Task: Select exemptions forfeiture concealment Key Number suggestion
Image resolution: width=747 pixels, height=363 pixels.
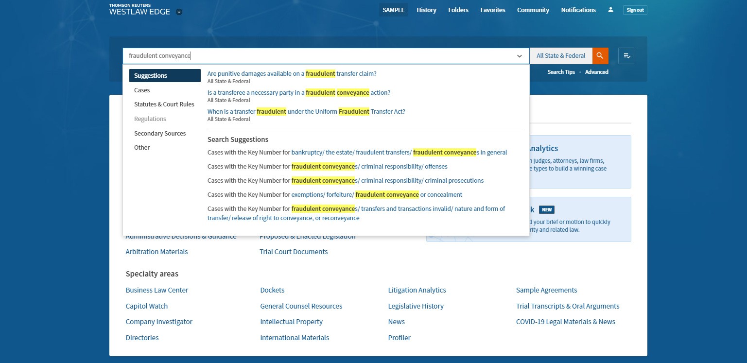Action: tap(335, 194)
